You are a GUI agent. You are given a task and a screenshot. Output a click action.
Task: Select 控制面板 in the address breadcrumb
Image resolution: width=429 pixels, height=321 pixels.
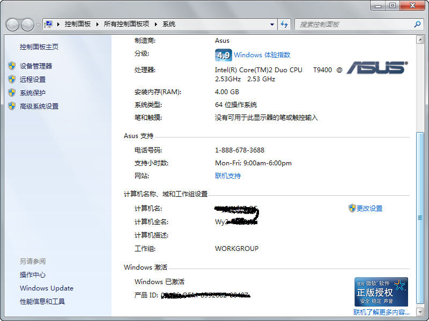77,24
